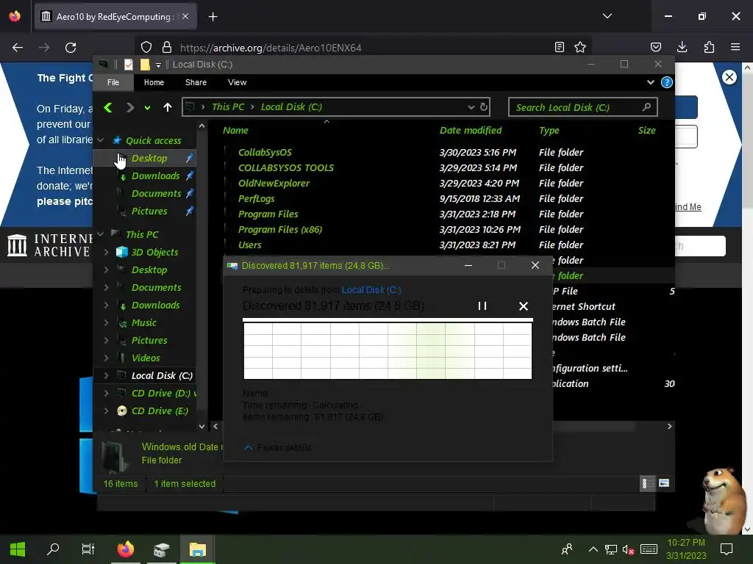Screen dimensions: 753x564
Task: Go up one folder level in Explorer
Action: pos(167,107)
